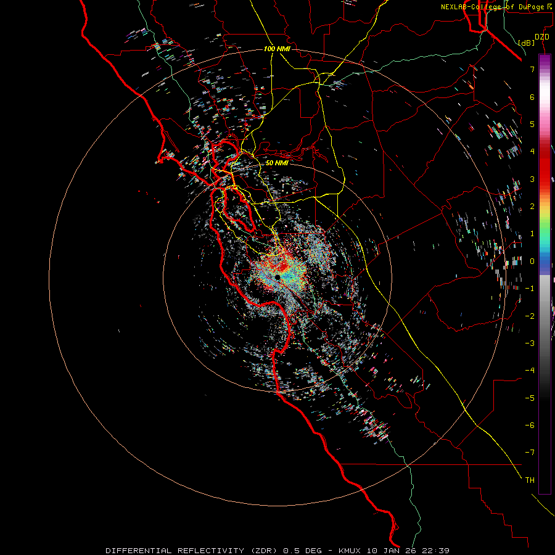Click the "DZD" product label above scale
The image size is (555, 555).
pos(542,37)
